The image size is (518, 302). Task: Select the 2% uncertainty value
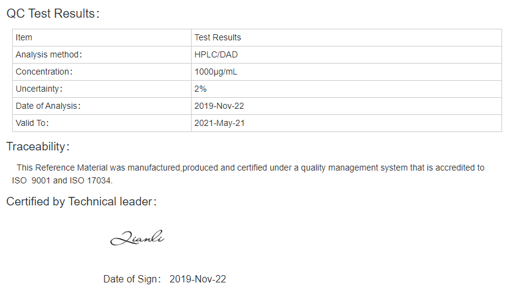coord(200,89)
